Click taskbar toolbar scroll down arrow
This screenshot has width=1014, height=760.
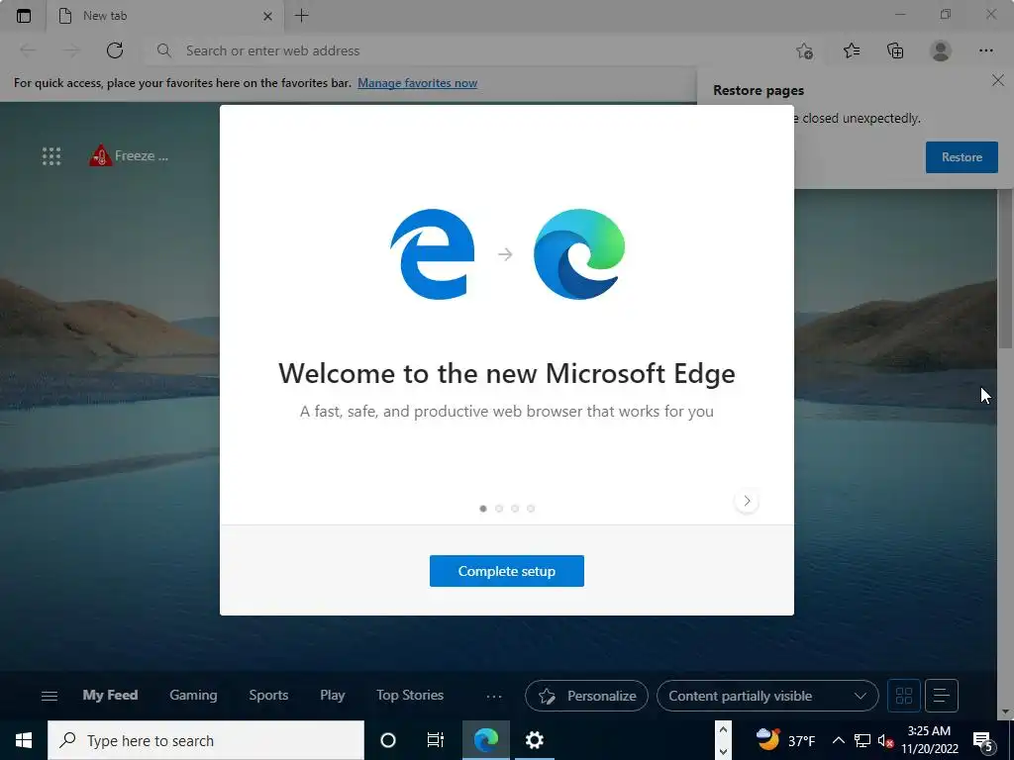point(723,751)
